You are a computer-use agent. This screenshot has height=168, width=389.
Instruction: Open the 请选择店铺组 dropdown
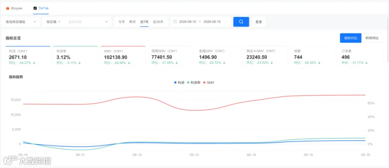[x=21, y=22]
